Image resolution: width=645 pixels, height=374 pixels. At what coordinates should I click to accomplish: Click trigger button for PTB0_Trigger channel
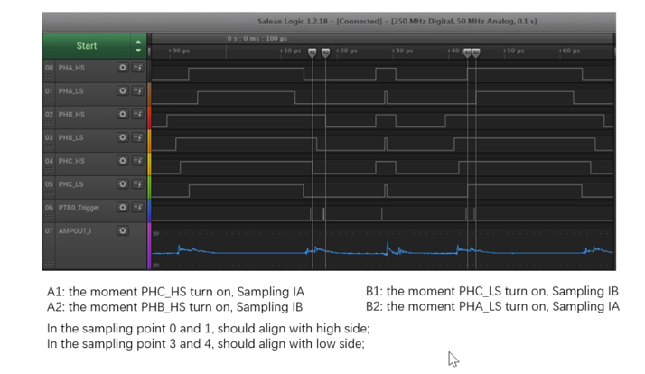click(x=138, y=208)
